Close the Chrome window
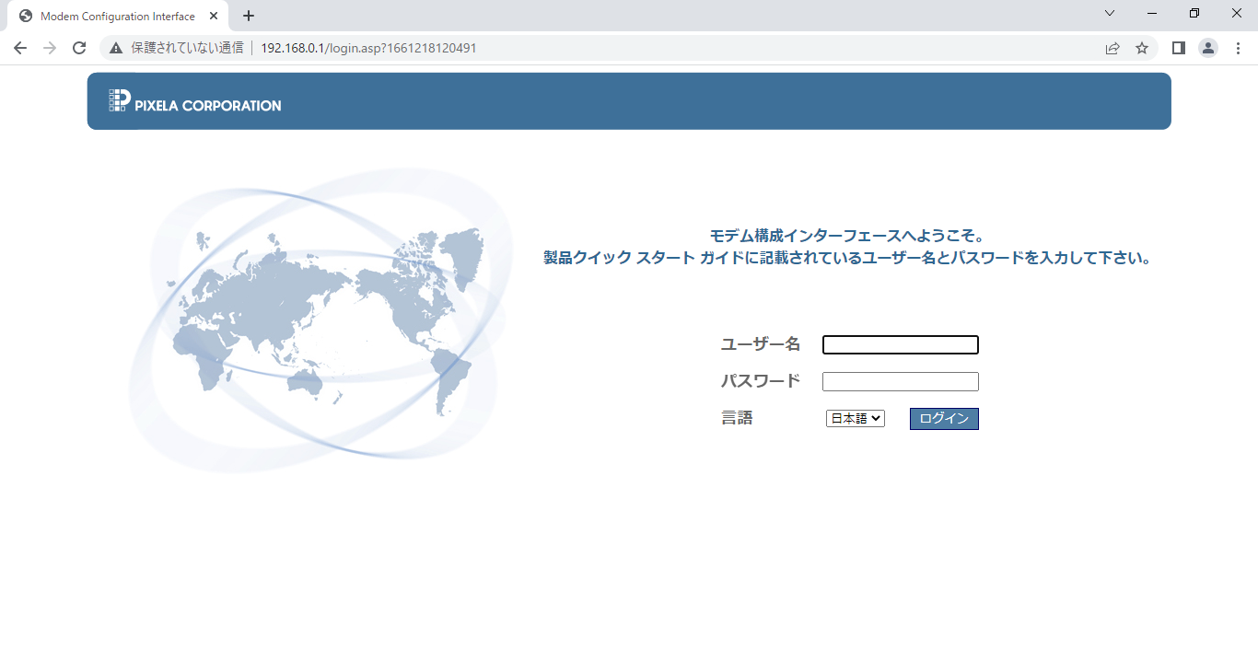1258x662 pixels. pyautogui.click(x=1237, y=13)
